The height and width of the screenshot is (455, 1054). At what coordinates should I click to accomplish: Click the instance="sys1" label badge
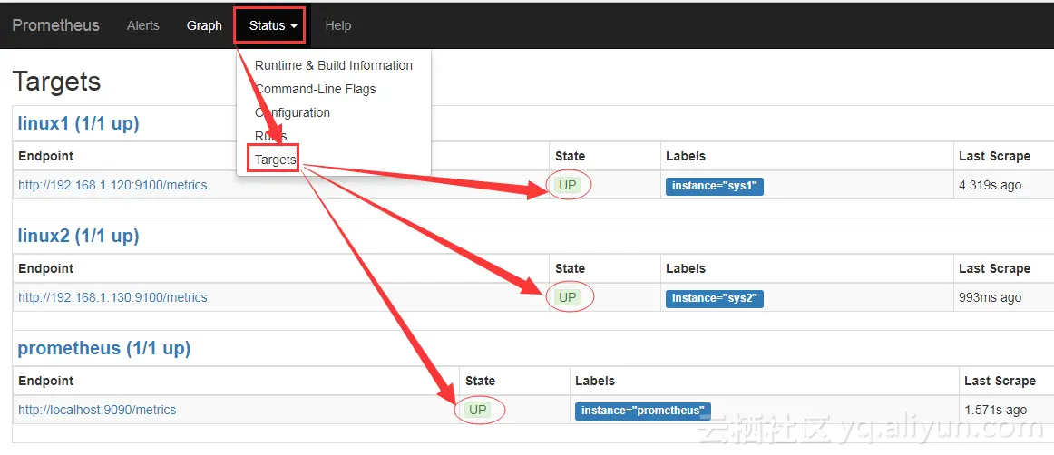tap(715, 186)
